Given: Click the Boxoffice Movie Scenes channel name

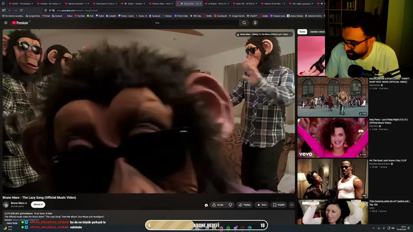Looking at the screenshot, I should [380, 164].
